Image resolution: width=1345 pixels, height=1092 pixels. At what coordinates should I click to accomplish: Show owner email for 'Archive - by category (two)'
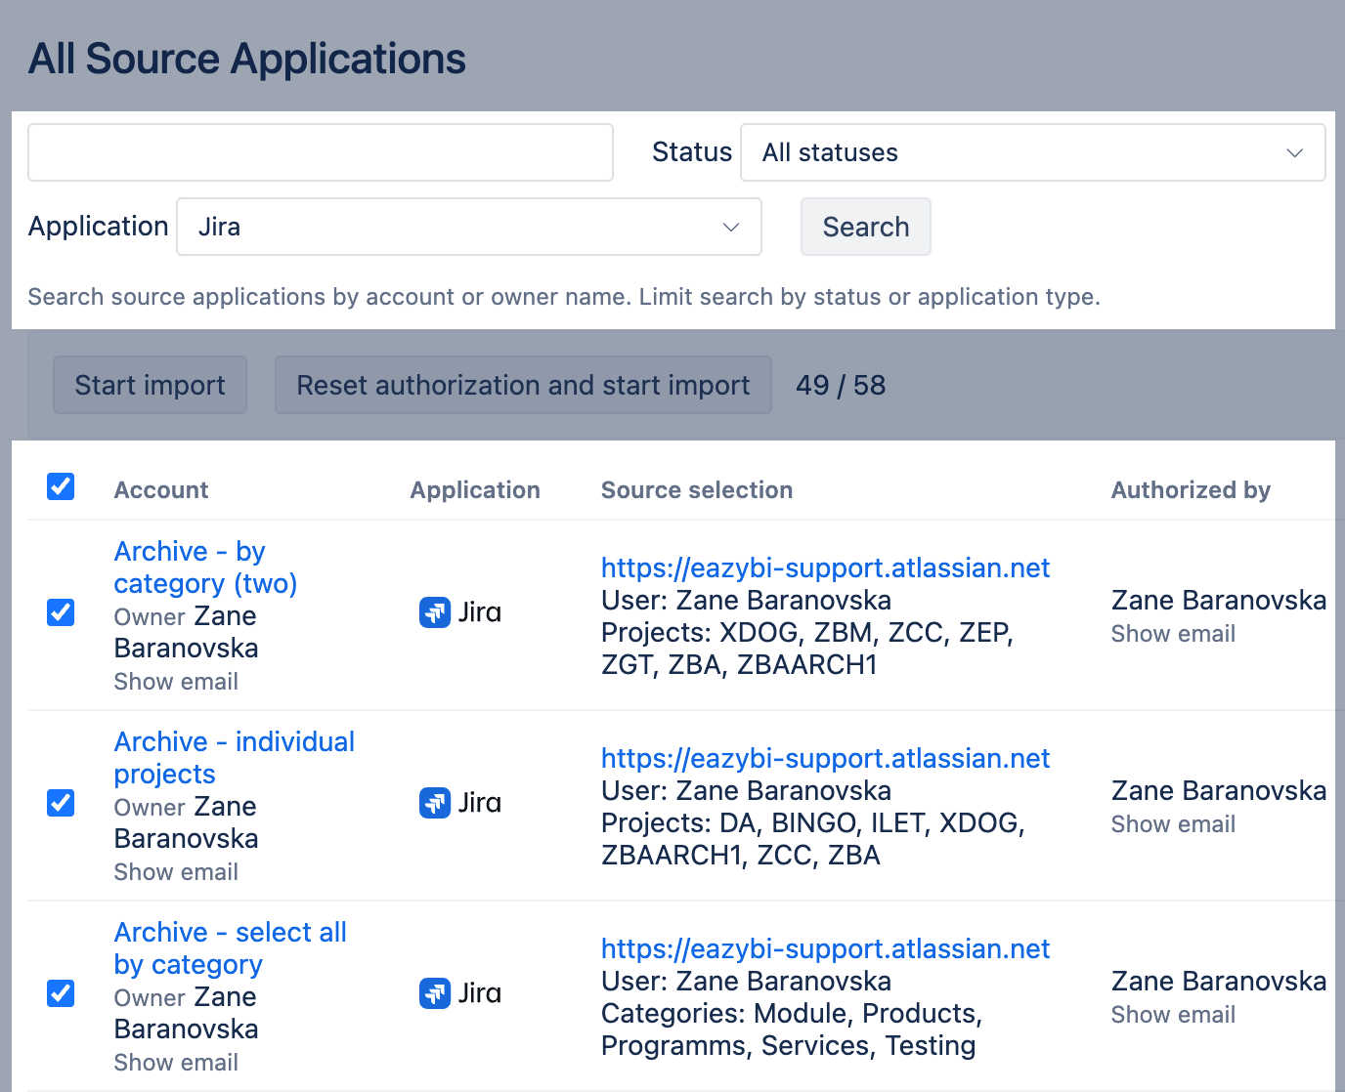coord(176,682)
